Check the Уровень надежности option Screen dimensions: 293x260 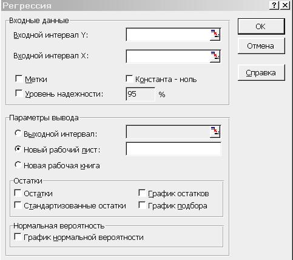(19, 94)
